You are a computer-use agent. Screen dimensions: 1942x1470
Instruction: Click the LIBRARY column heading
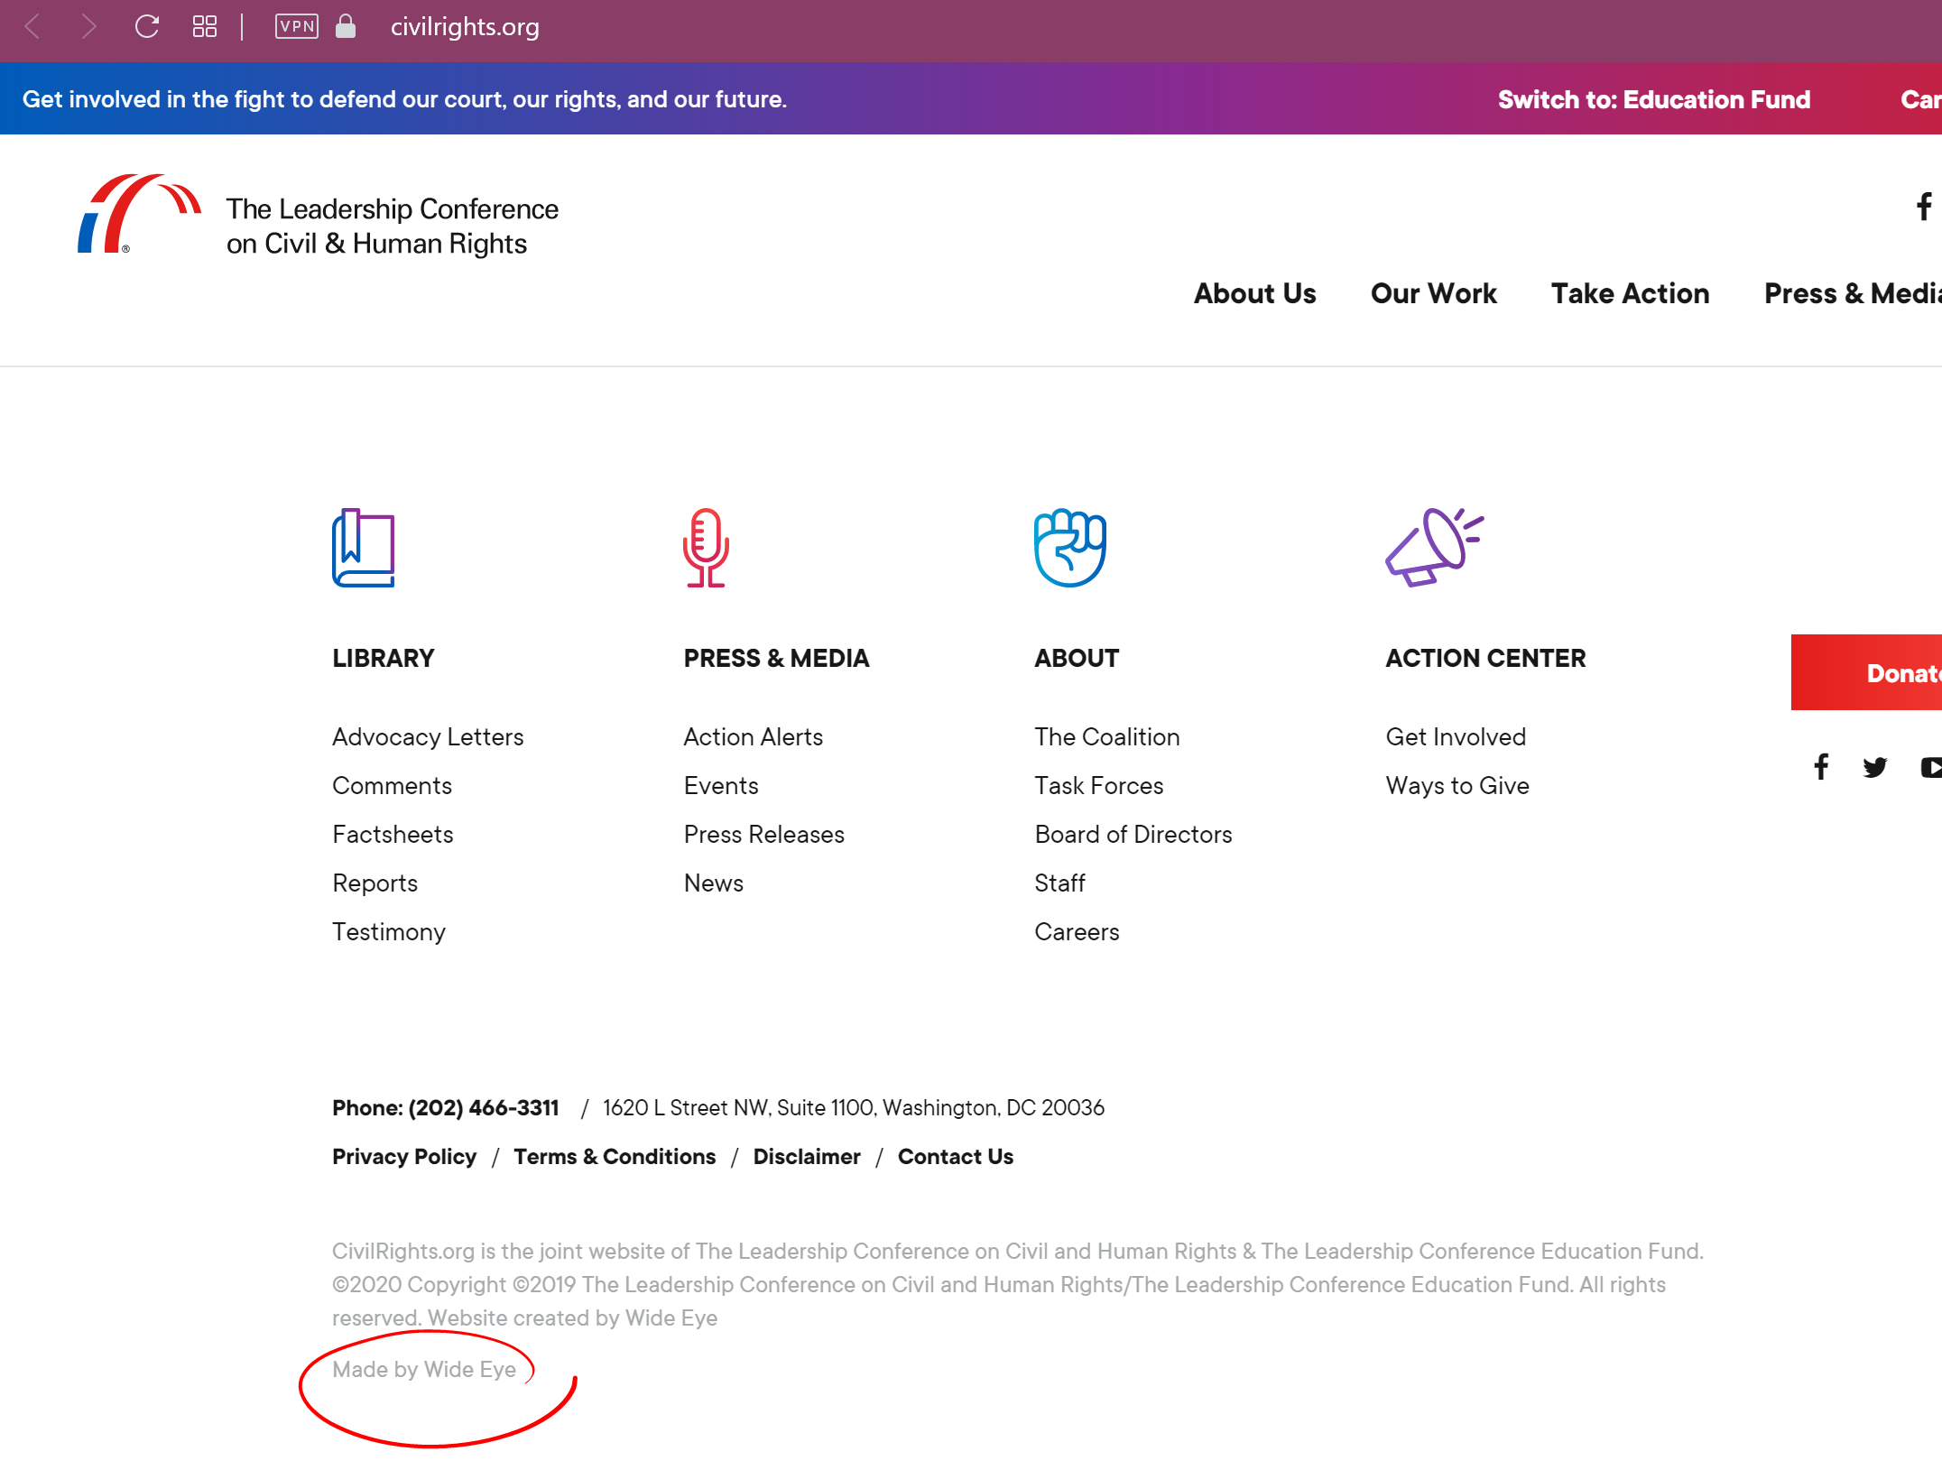coord(384,658)
